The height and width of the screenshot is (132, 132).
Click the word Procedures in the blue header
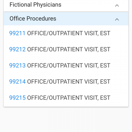click(x=41, y=18)
